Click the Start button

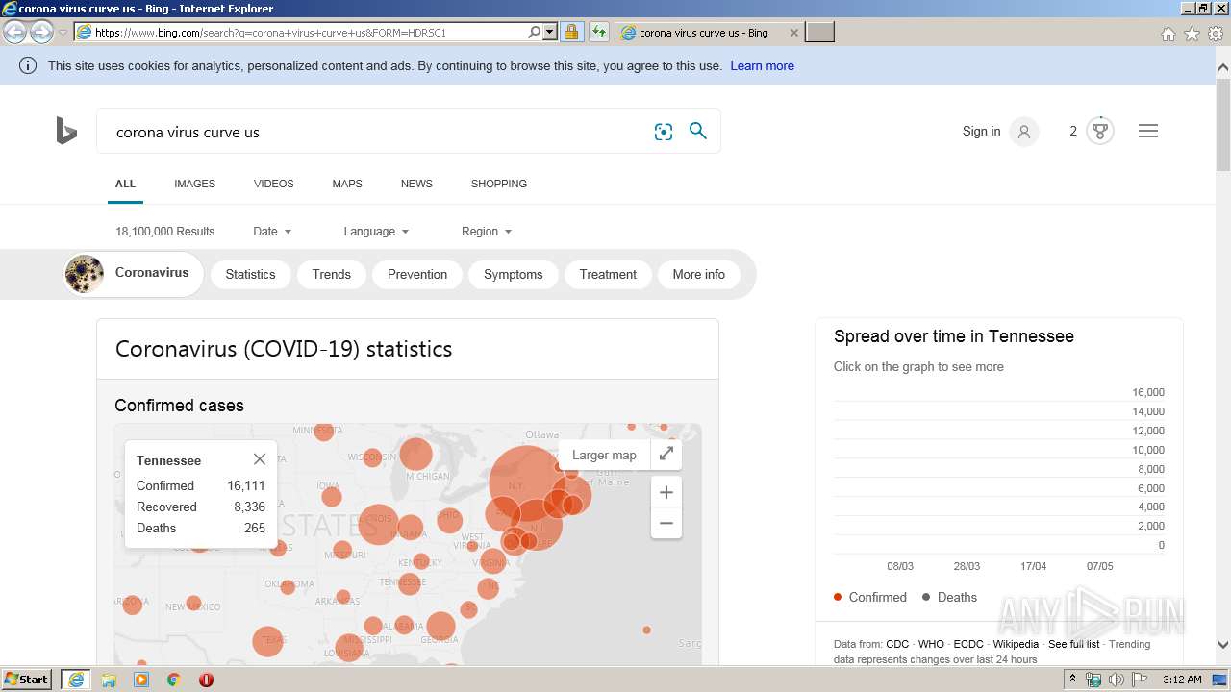click(x=26, y=680)
